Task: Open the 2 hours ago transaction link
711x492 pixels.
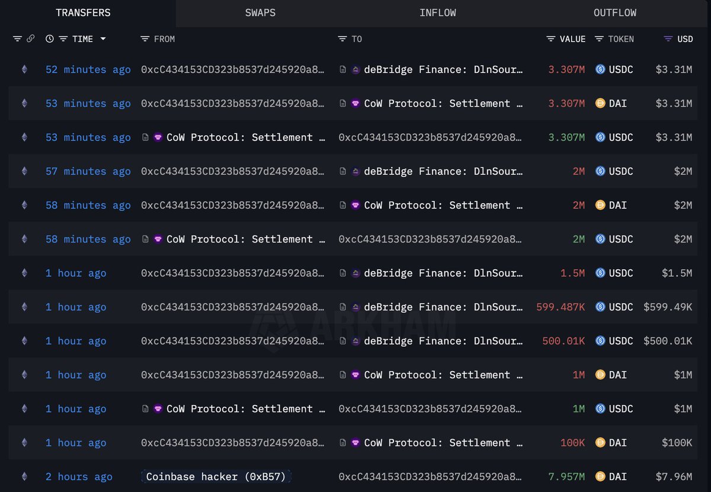Action: 79,477
